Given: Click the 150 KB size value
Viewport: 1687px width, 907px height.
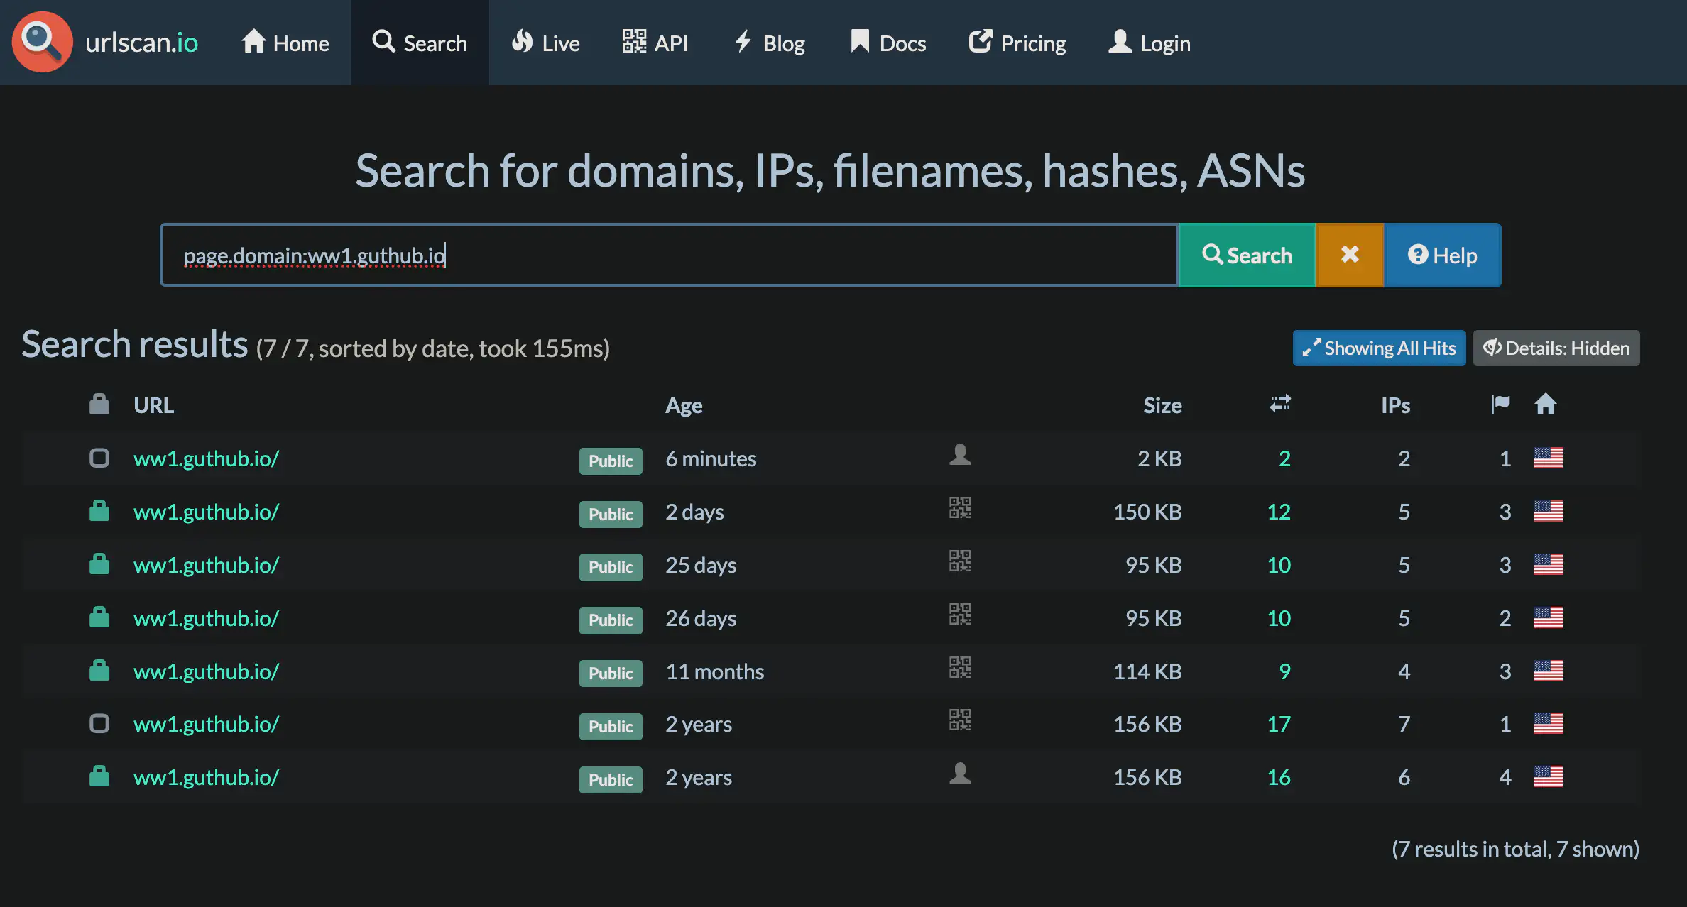Looking at the screenshot, I should (x=1147, y=512).
